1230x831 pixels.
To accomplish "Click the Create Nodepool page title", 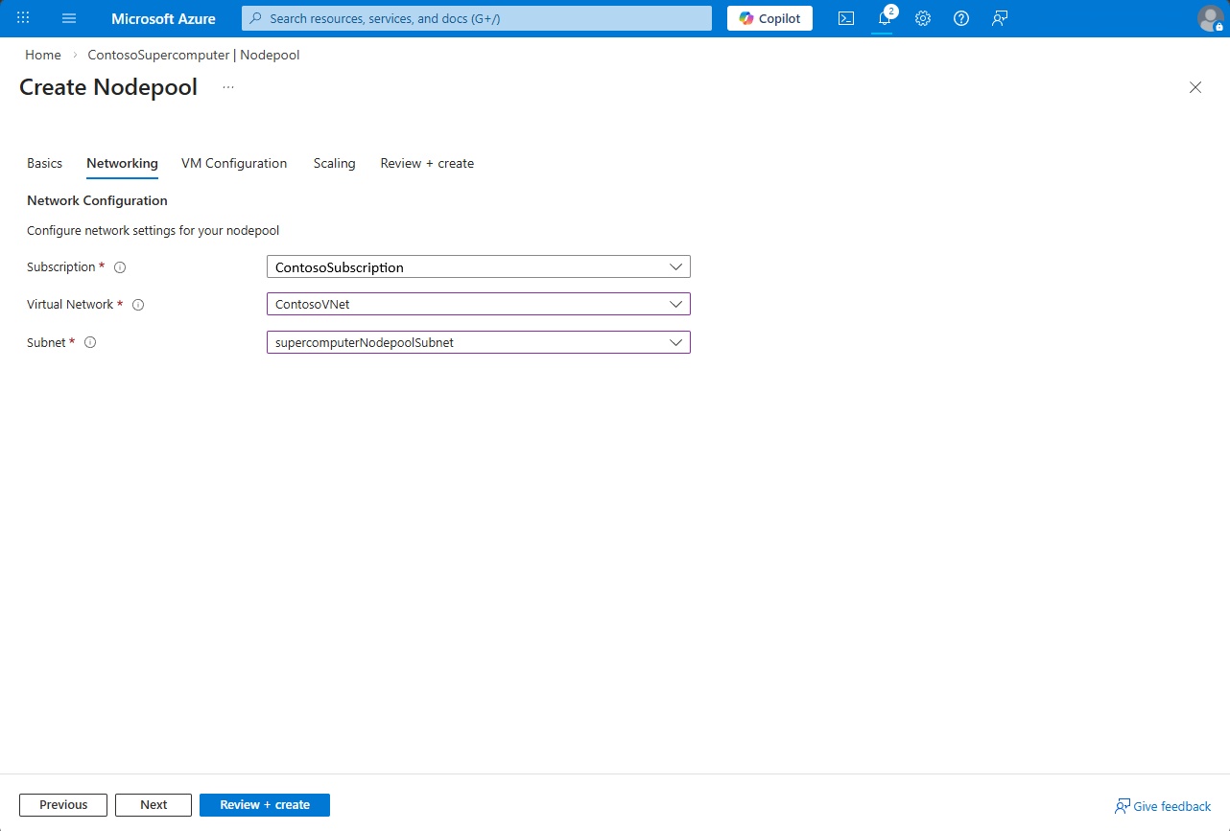I will click(x=108, y=87).
